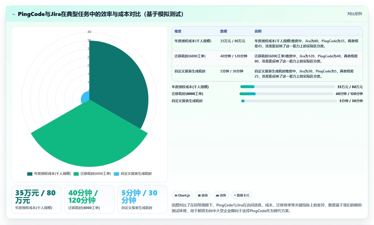This screenshot has height=225, width=374.
Task: Click the axis label 40 on chart
Action: pyautogui.click(x=89, y=32)
